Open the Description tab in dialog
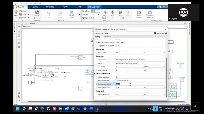Image resolution: width=204 pixels, height=114 pixels. click(x=107, y=37)
